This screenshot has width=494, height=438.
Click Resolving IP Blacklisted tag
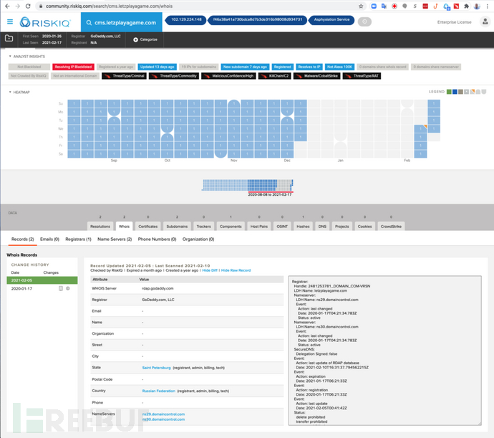(73, 67)
